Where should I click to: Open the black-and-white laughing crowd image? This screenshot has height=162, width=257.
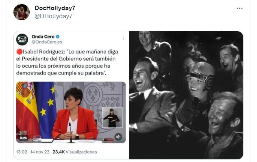(186, 95)
